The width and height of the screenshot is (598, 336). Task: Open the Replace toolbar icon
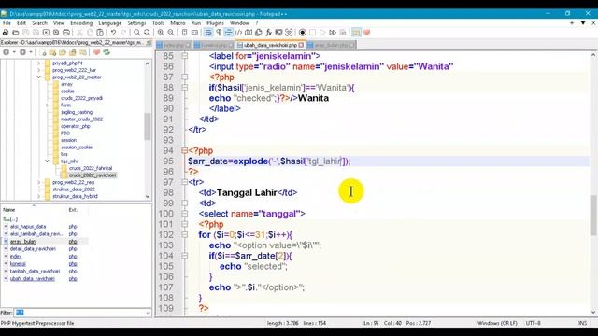147,33
